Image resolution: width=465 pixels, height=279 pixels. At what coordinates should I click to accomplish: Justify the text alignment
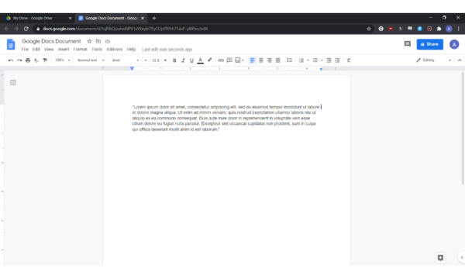tap(278, 60)
